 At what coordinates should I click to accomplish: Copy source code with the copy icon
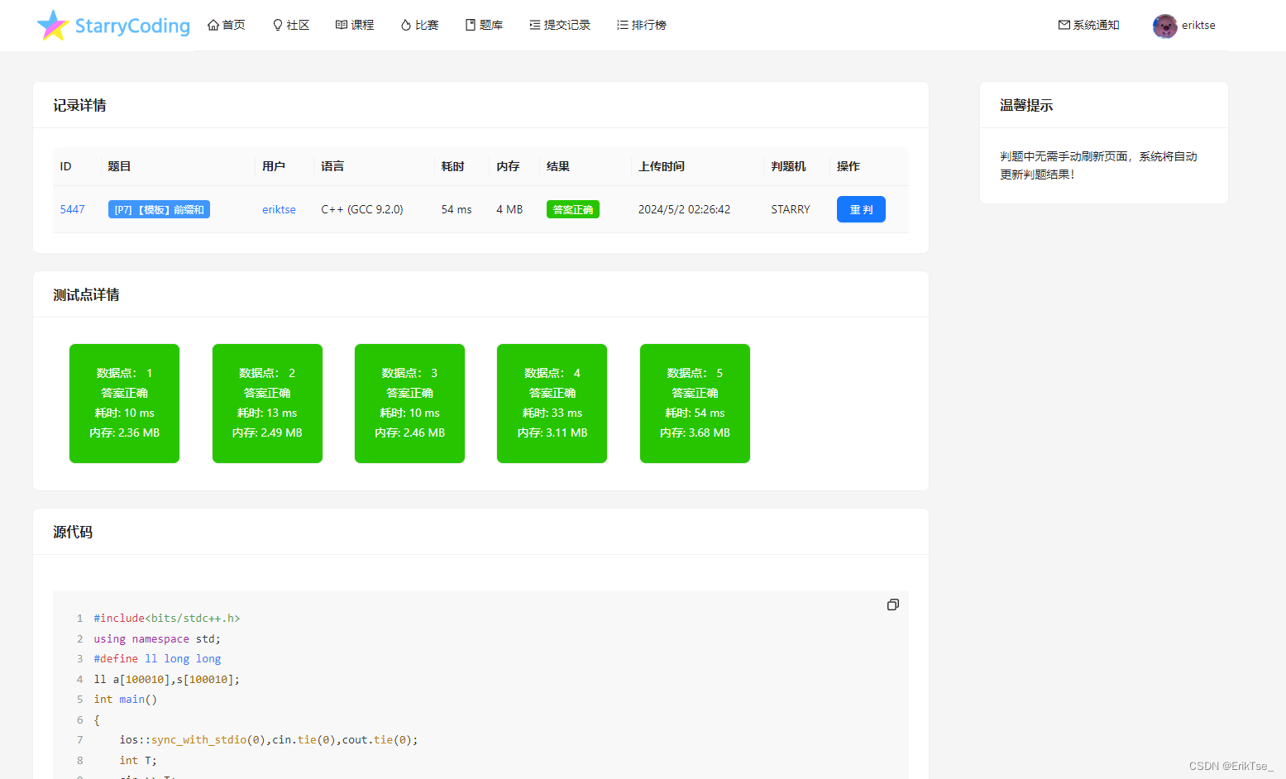click(x=893, y=605)
